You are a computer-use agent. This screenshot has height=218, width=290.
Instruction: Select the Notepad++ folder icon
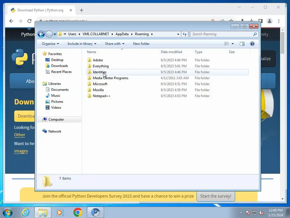point(89,96)
